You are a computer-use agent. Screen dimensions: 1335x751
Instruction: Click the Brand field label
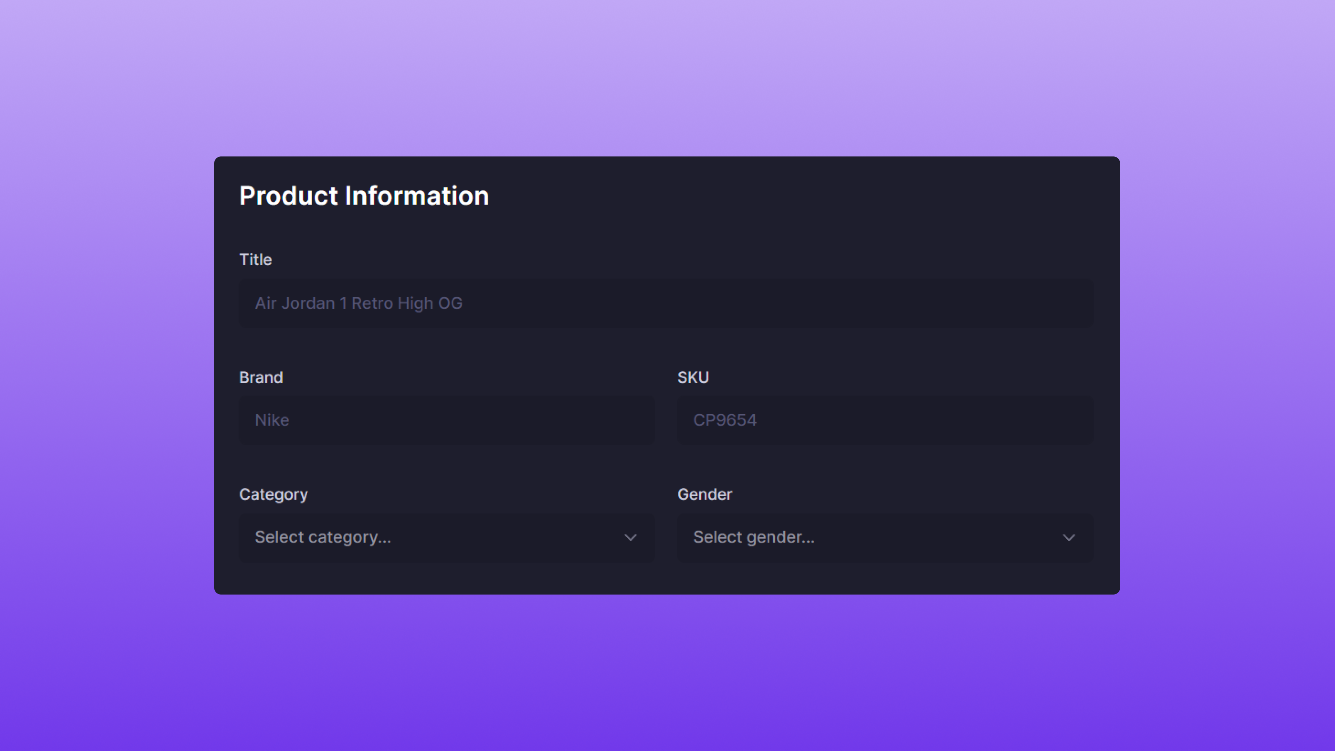pyautogui.click(x=261, y=377)
